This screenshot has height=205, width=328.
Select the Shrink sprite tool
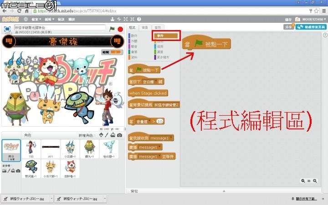click(132, 19)
